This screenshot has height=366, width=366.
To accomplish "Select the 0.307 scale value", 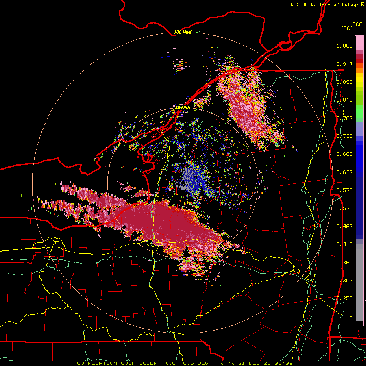I will 344,281.
